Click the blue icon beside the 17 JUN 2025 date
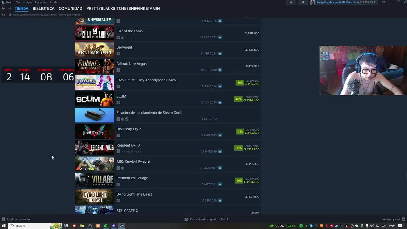The width and height of the screenshot is (407, 229). [220, 102]
